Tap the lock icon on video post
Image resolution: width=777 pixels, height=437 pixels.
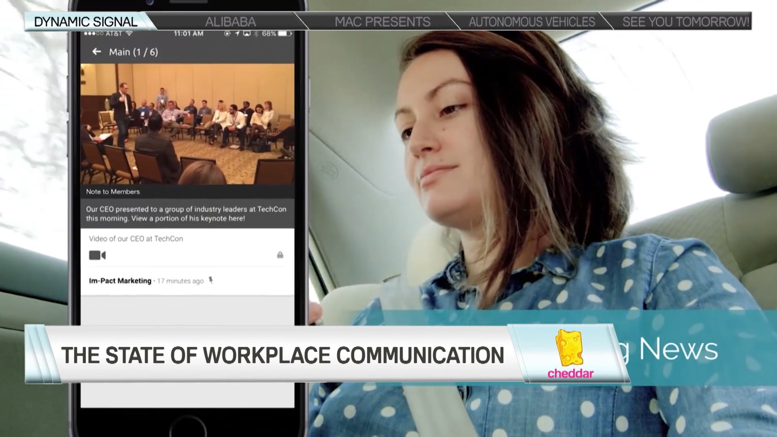pos(280,255)
